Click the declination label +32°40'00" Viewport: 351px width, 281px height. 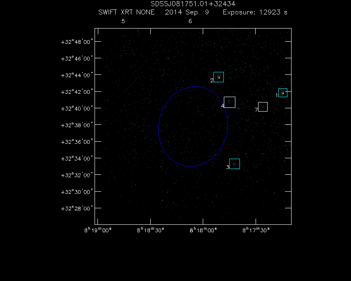pyautogui.click(x=77, y=108)
